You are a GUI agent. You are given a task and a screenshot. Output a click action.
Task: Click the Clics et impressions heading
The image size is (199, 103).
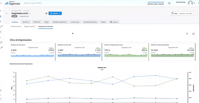point(21,40)
